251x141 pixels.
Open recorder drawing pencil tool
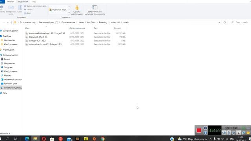click(244, 133)
